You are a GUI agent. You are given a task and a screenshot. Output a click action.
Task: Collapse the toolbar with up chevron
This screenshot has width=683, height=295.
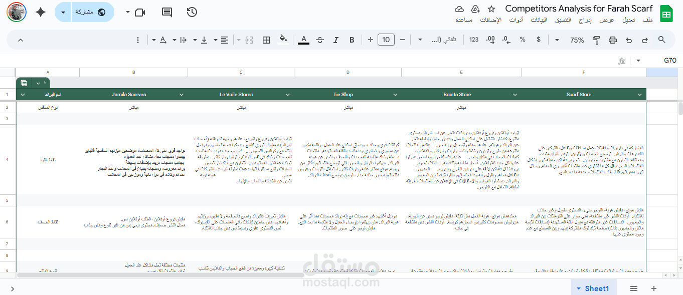pyautogui.click(x=21, y=40)
